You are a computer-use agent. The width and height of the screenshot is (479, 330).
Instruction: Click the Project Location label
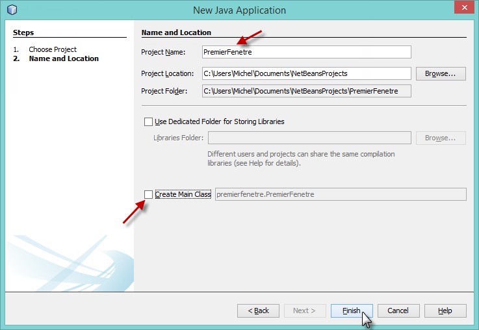[168, 73]
